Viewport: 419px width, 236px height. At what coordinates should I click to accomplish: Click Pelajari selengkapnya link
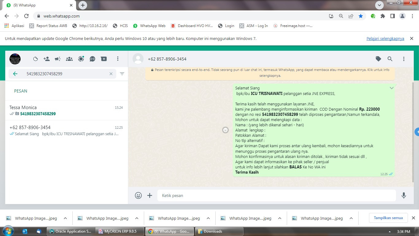[385, 39]
